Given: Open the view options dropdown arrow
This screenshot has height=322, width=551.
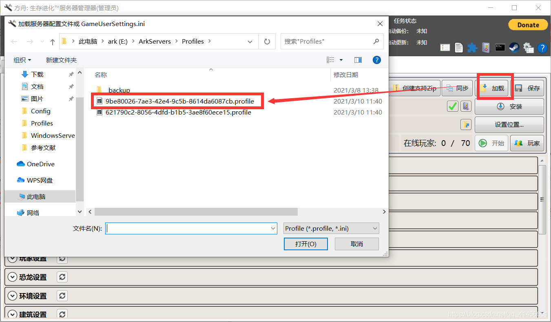Looking at the screenshot, I should click(341, 60).
